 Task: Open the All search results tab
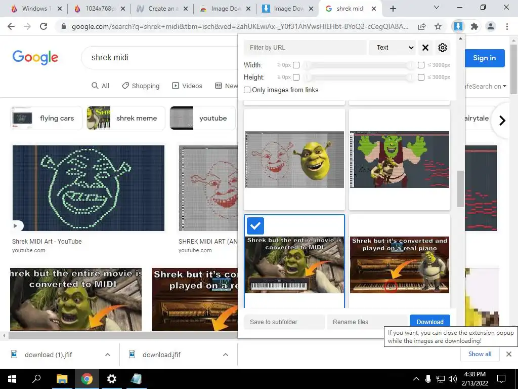(100, 86)
